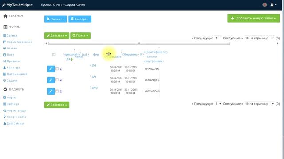Check the checkbox for record 1
The height and width of the screenshot is (159, 284).
57,69
